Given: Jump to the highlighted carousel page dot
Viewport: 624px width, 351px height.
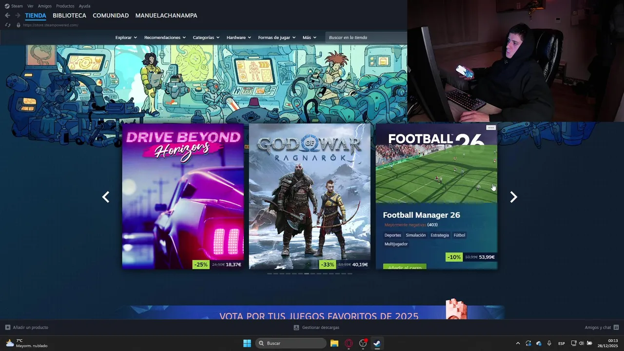Looking at the screenshot, I should pyautogui.click(x=307, y=273).
